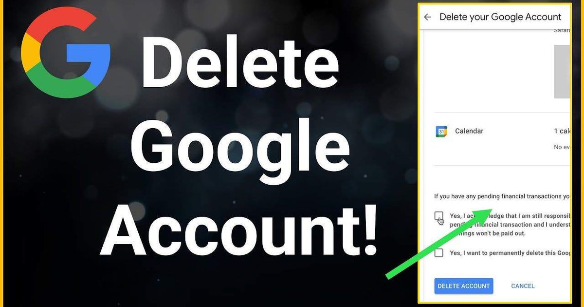Click the Calendar service label
This screenshot has width=584, height=307.
pyautogui.click(x=469, y=131)
